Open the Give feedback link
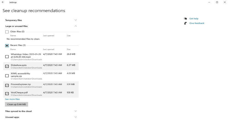232x120 pixels. [197, 23]
